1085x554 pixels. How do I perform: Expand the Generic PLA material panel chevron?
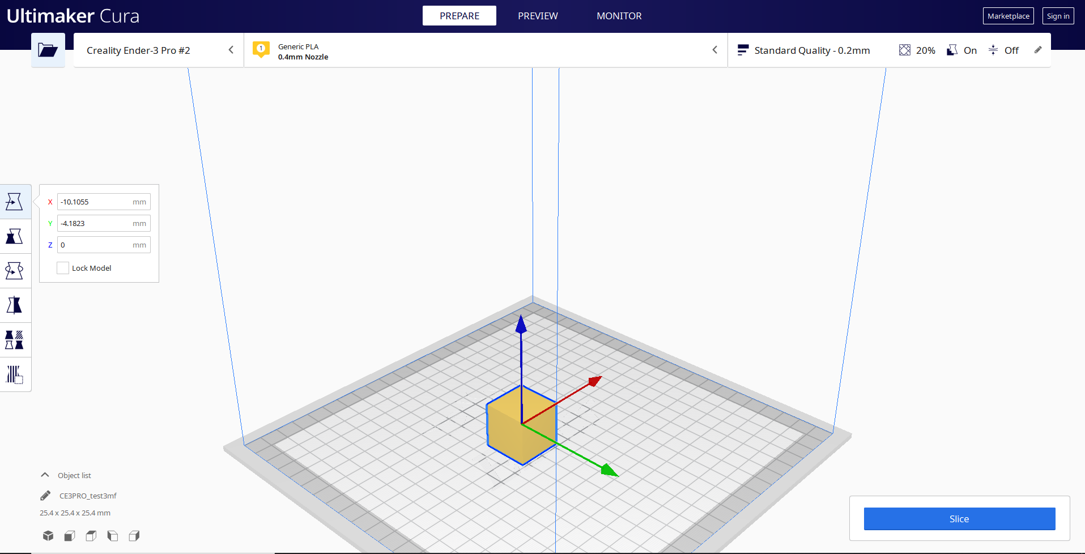[715, 50]
